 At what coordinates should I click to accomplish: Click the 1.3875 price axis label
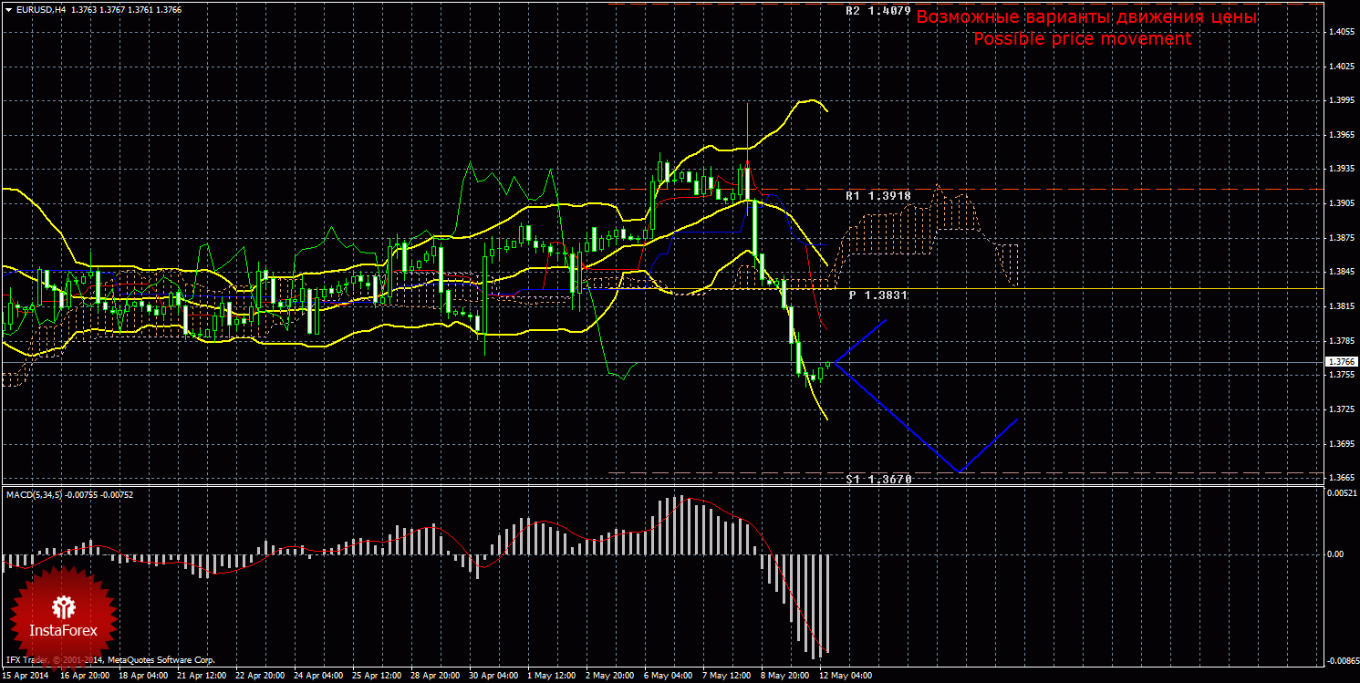tap(1340, 238)
